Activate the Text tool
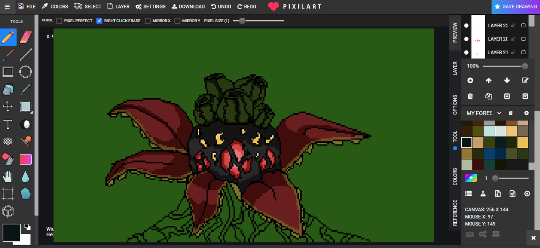 tap(8, 124)
